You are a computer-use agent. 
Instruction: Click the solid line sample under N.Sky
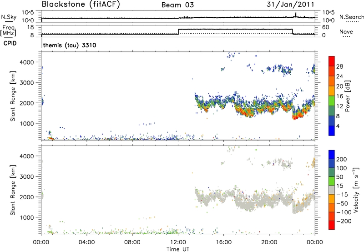9,22
